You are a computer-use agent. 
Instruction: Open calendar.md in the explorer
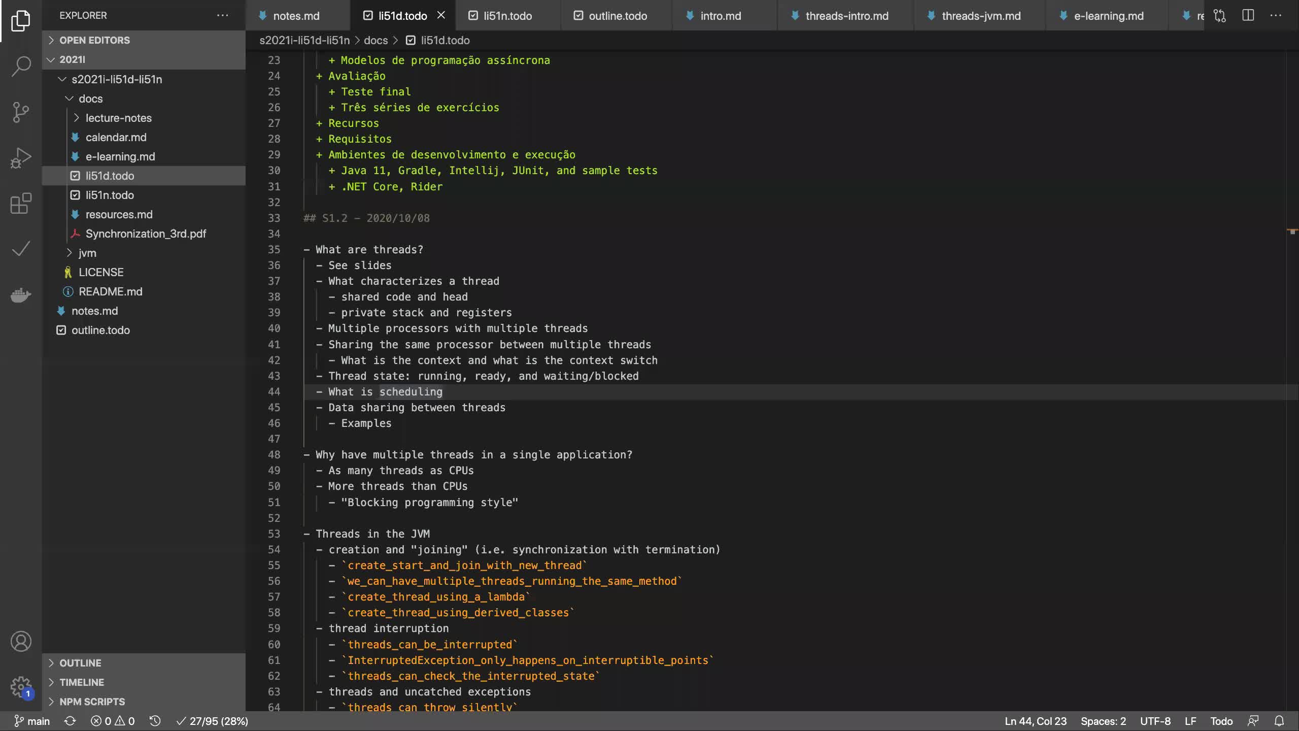144,137
